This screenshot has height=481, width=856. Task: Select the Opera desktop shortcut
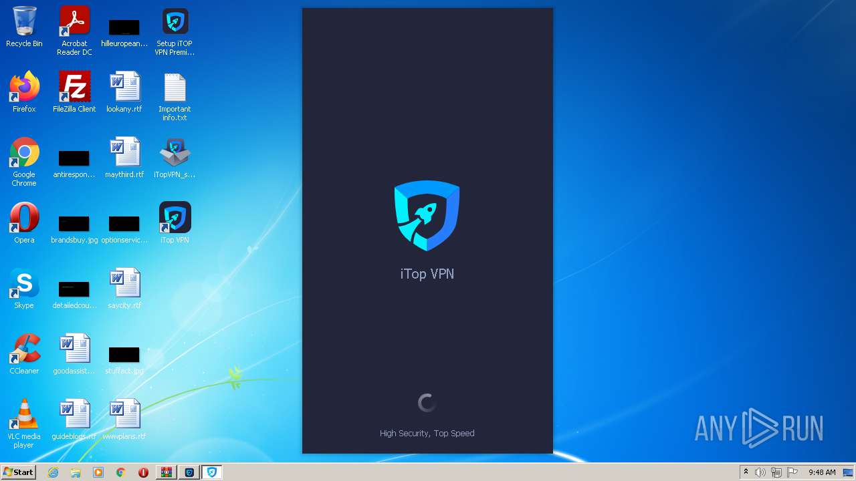[x=24, y=223]
